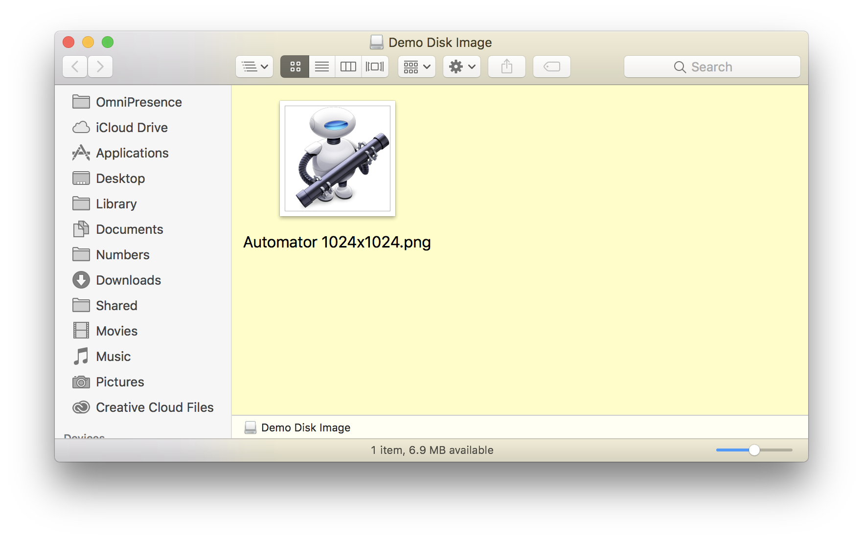Adjust the icon size slider
The image size is (863, 540).
click(x=754, y=450)
